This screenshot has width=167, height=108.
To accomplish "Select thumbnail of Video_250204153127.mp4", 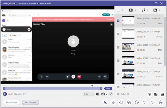I will [x=128, y=34].
